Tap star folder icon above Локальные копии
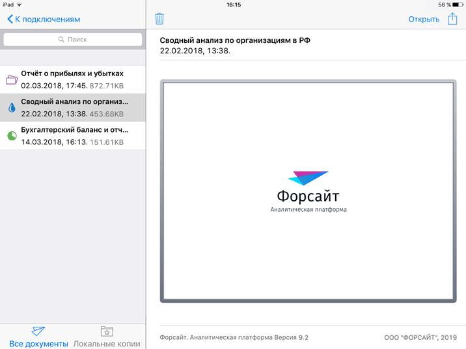The image size is (466, 349). 107,331
